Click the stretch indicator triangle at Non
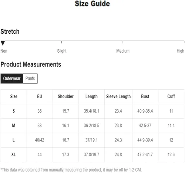The image size is (185, 173). click(3, 43)
